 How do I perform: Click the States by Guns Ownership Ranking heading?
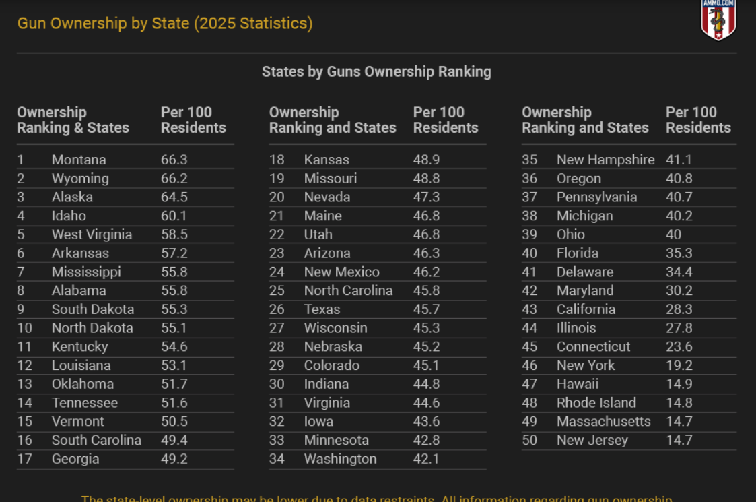click(376, 72)
